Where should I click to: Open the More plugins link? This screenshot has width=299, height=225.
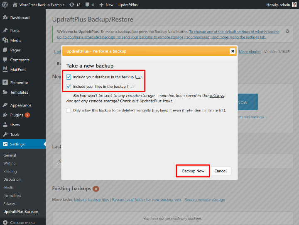click(250, 51)
